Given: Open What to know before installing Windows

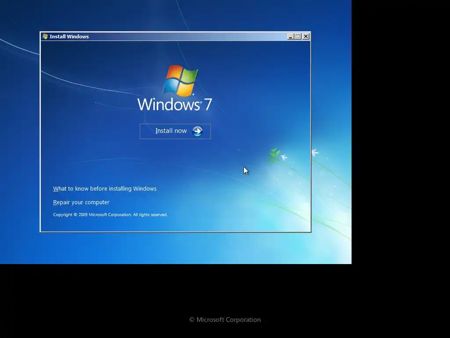Looking at the screenshot, I should click(x=105, y=188).
